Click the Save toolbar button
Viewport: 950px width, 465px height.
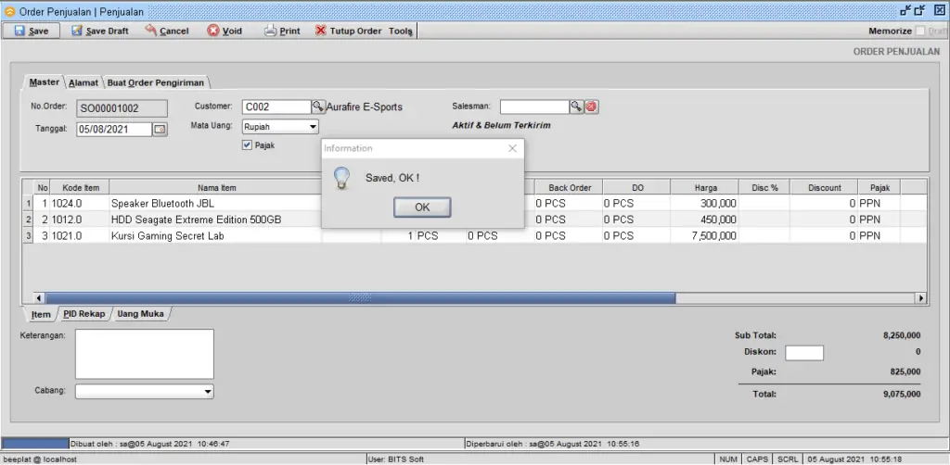[x=32, y=31]
